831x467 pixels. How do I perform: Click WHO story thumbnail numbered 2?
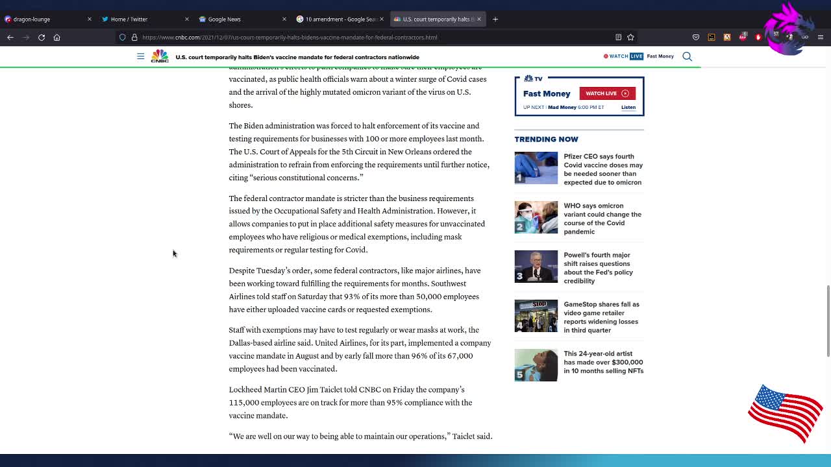point(536,217)
